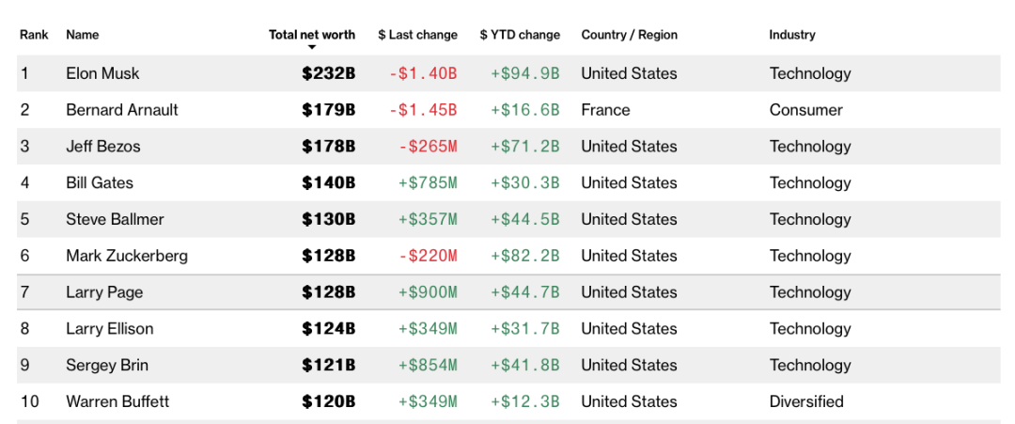Open Warren Buffett's profile
1015x424 pixels.
(117, 401)
